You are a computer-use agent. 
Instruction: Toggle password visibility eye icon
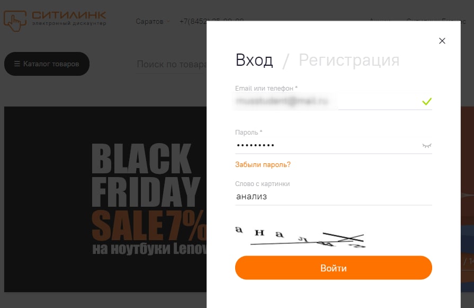(426, 146)
